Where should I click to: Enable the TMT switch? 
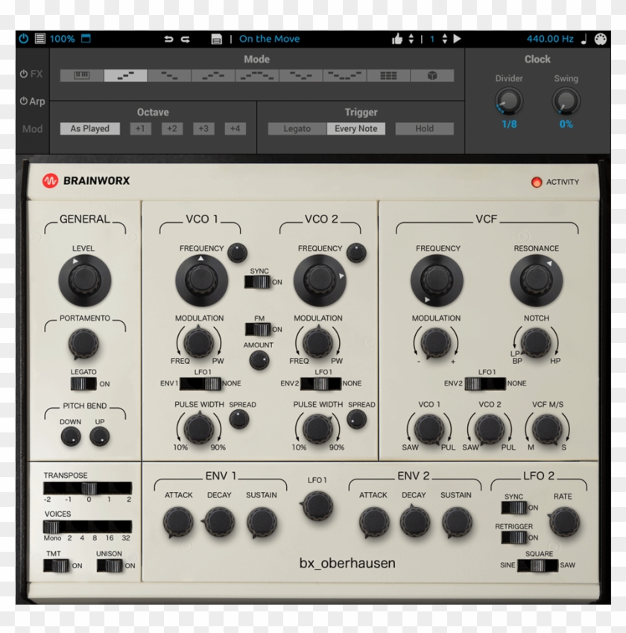[57, 567]
